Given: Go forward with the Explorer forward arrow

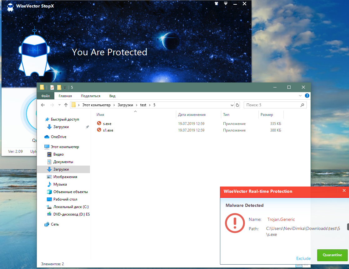Looking at the screenshot, I should 52,105.
